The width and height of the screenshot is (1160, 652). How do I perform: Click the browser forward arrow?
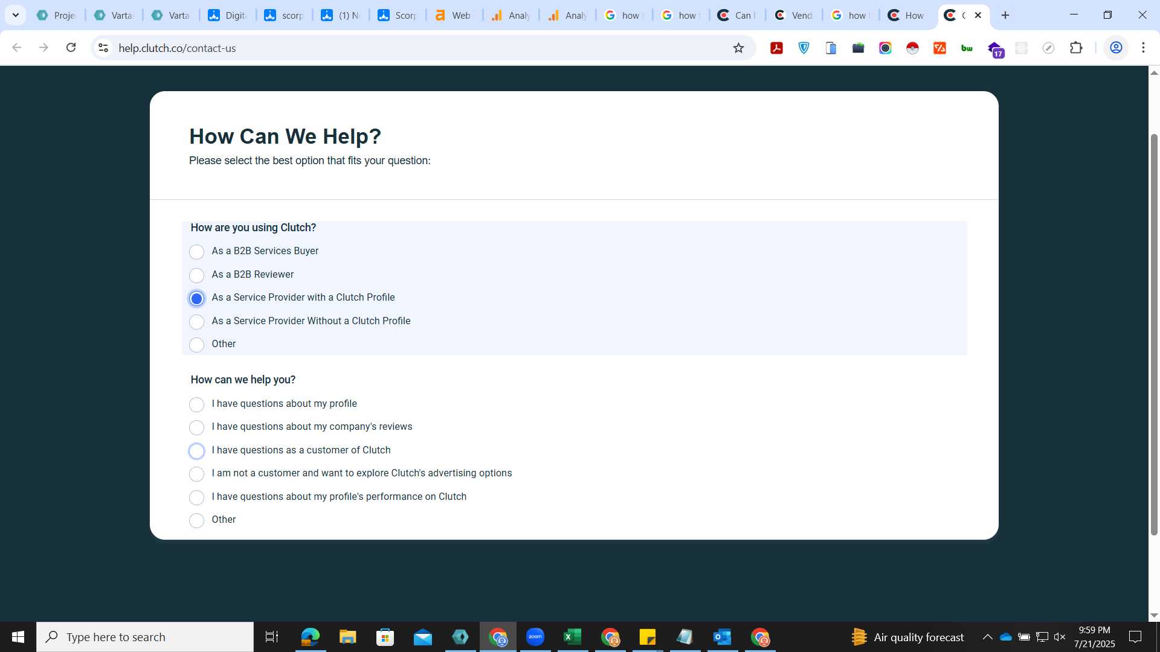pyautogui.click(x=43, y=48)
